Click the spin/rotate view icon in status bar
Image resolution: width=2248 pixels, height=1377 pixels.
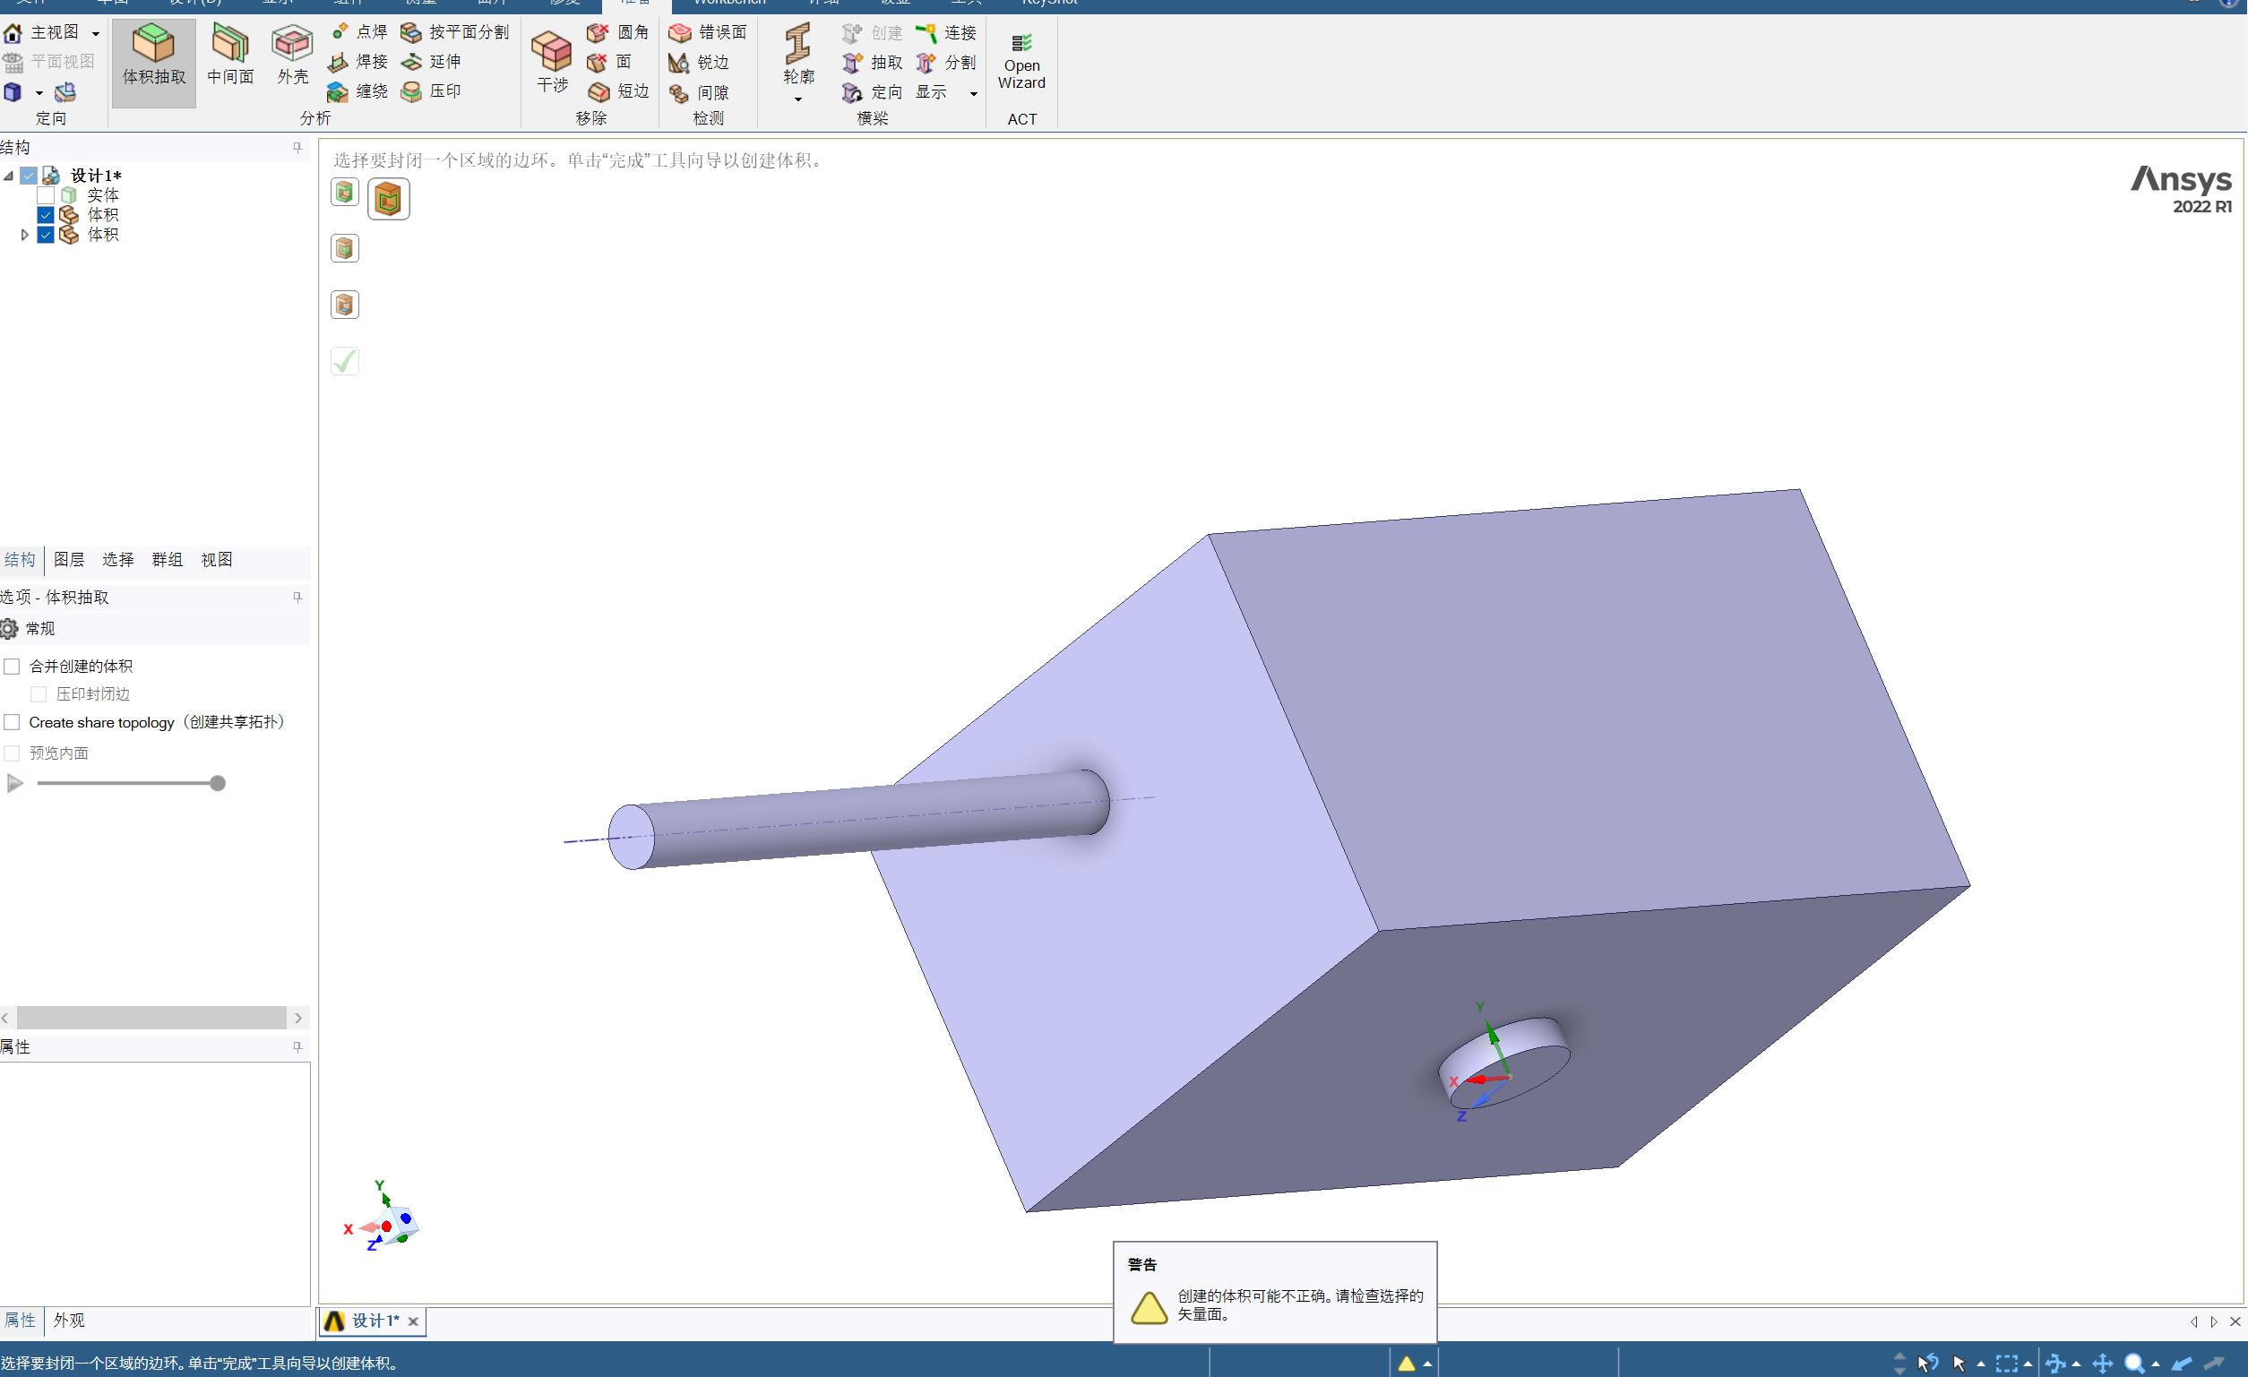coord(2057,1364)
